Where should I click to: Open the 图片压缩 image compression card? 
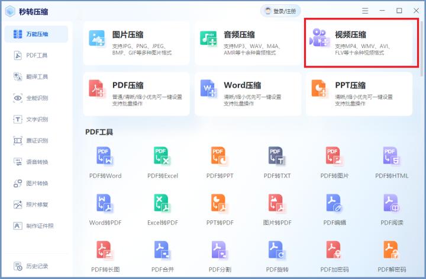click(x=137, y=43)
